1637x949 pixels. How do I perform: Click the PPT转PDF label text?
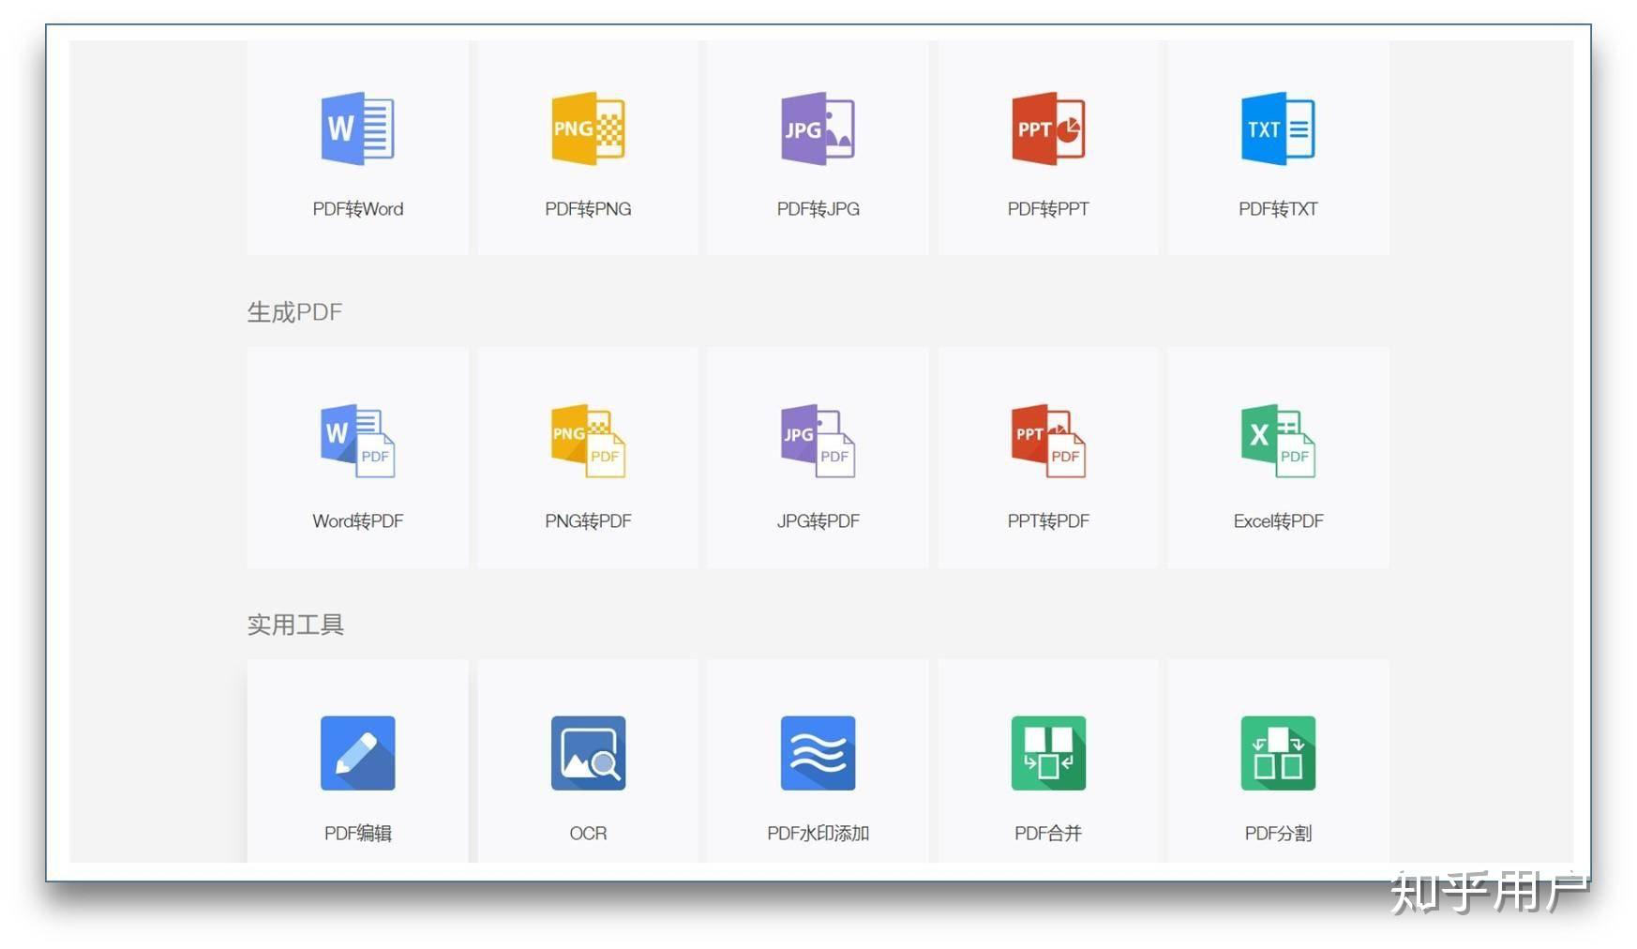(x=1048, y=521)
